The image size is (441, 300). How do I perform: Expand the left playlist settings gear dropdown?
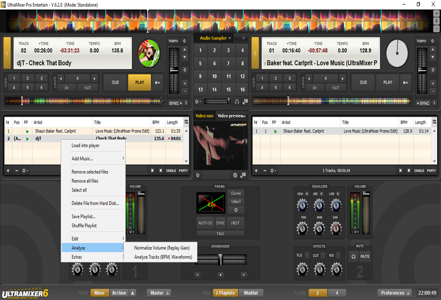tap(25, 171)
